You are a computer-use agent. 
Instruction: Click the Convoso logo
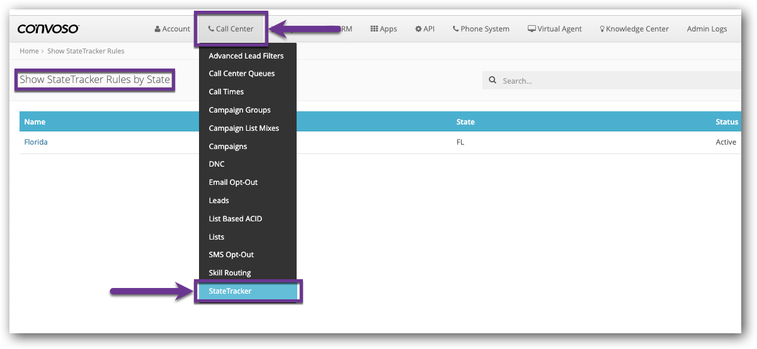tap(48, 29)
